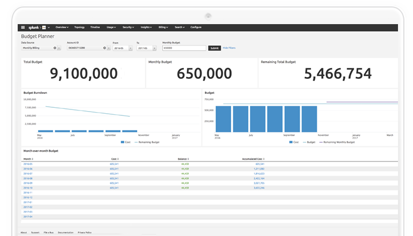Click the 2016-11 month row link
The width and height of the screenshot is (413, 236).
click(28, 193)
